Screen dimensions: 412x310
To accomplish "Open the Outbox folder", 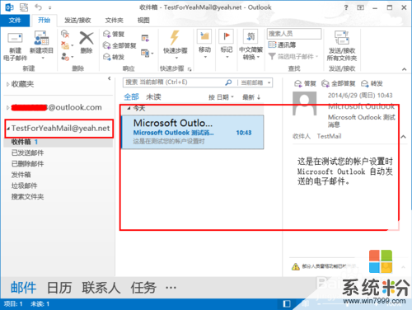I will (21, 175).
